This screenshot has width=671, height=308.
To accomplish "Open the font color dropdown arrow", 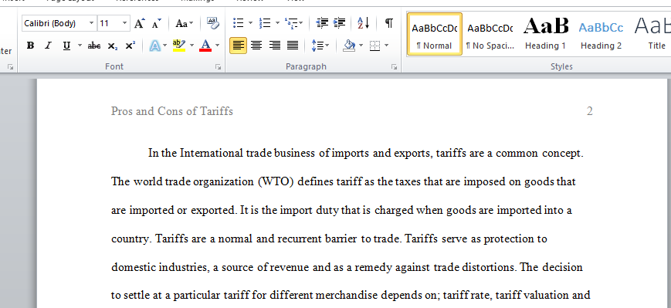I will pyautogui.click(x=218, y=46).
